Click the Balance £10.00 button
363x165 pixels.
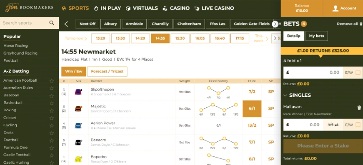302,8
